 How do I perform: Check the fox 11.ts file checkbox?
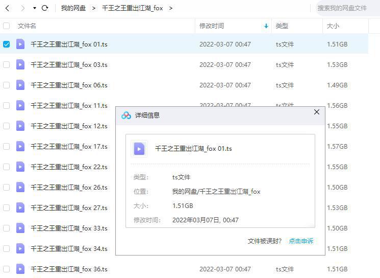point(6,105)
